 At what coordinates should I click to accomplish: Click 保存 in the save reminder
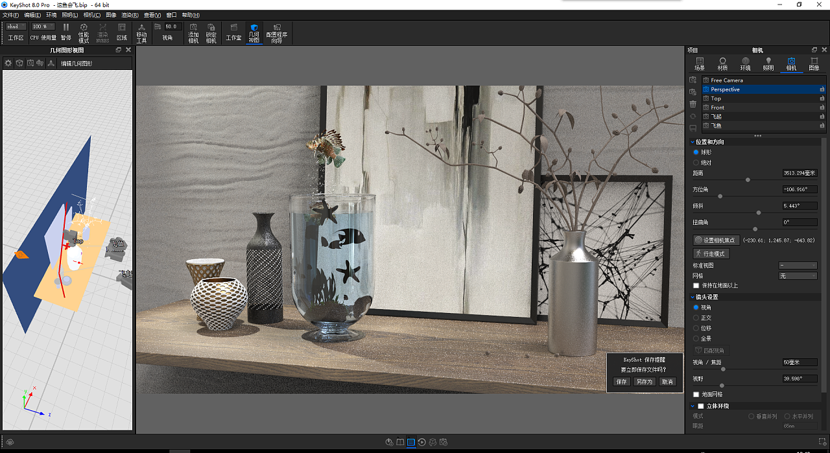(x=621, y=382)
